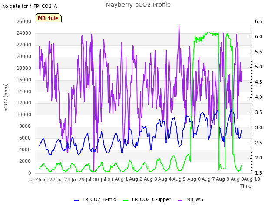
Task: Click the 12000 left axis value
Action: click(24, 103)
